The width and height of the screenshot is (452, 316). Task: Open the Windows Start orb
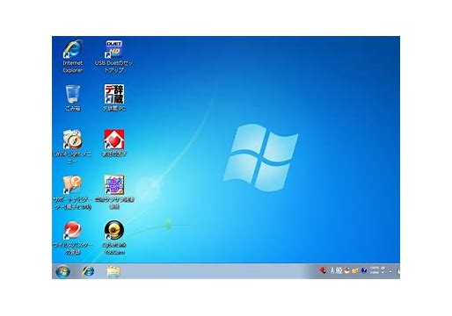pos(62,271)
